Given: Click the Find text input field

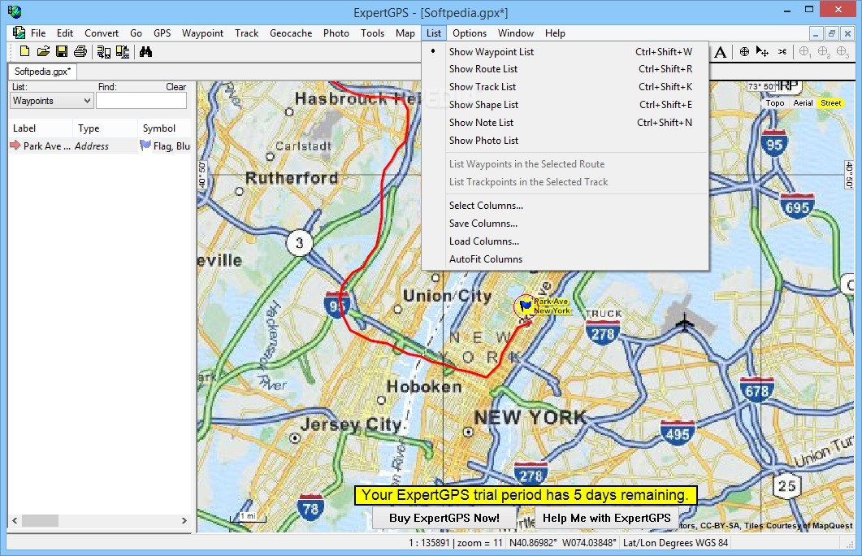Looking at the screenshot, I should pyautogui.click(x=142, y=101).
